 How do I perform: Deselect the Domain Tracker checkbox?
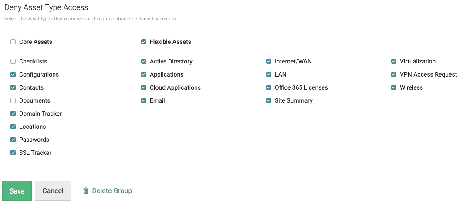(13, 114)
